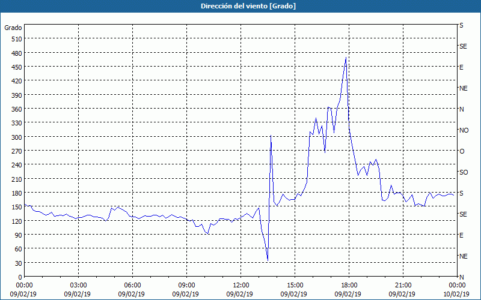Click the 15:00 time label
This screenshot has height=300, width=481.
coord(295,286)
